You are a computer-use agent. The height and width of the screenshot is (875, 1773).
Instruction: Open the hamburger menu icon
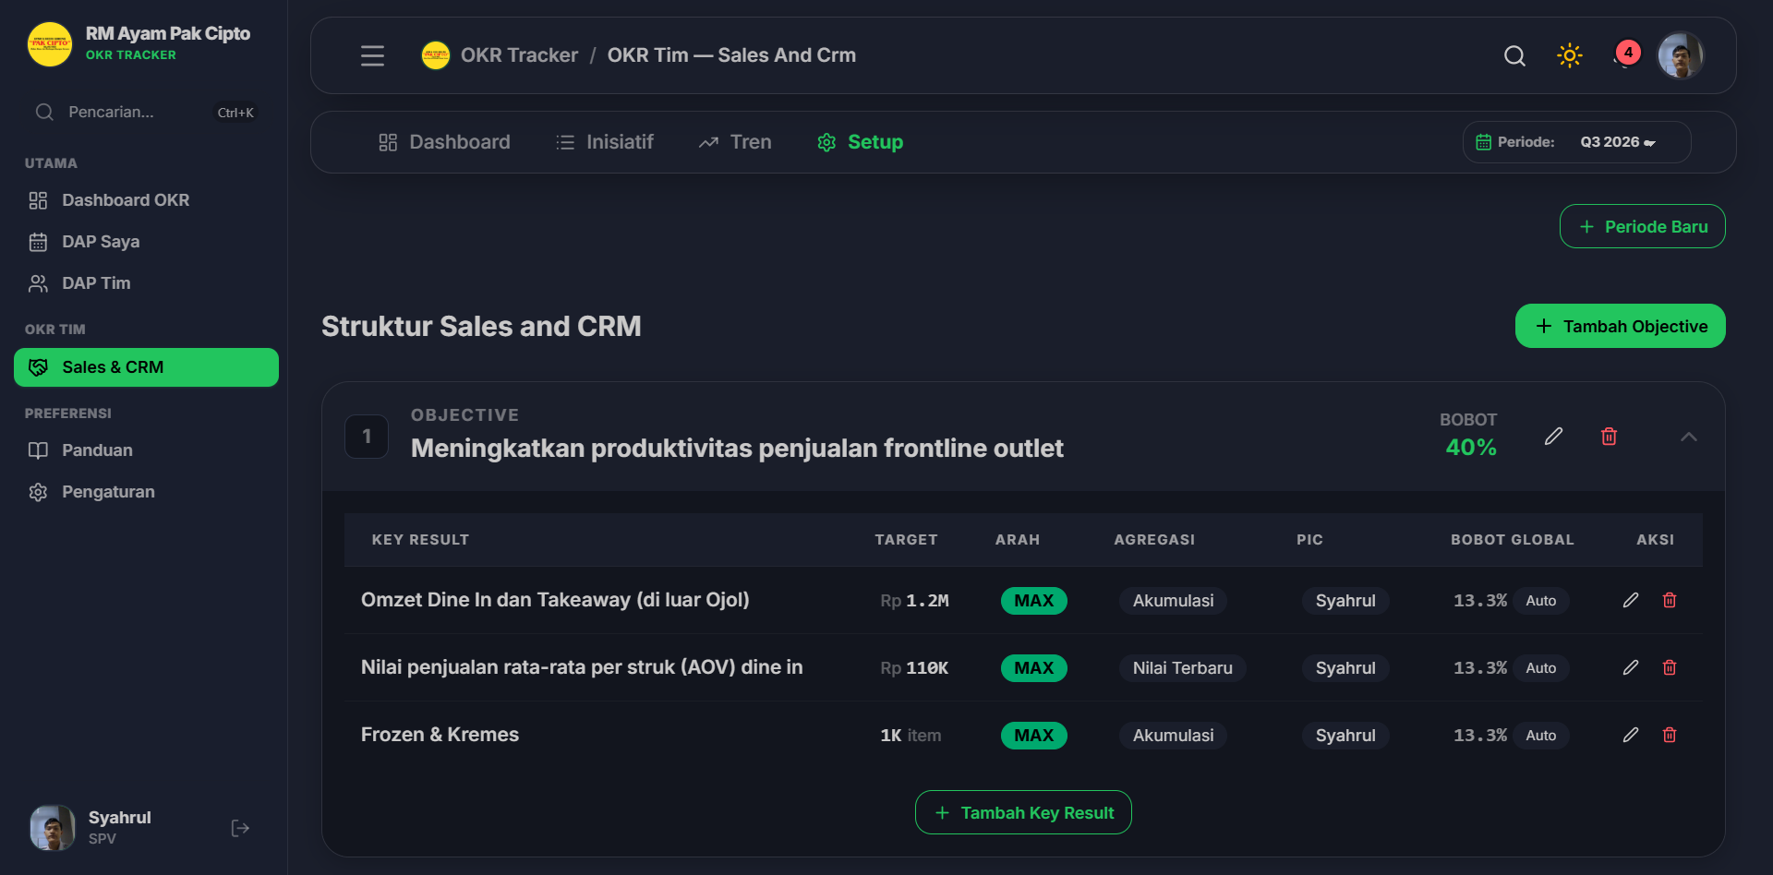[x=372, y=55]
